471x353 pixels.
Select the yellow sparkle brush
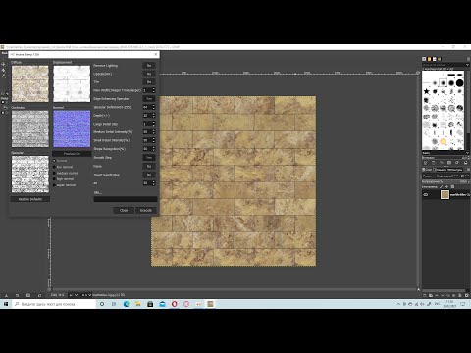pos(443,141)
